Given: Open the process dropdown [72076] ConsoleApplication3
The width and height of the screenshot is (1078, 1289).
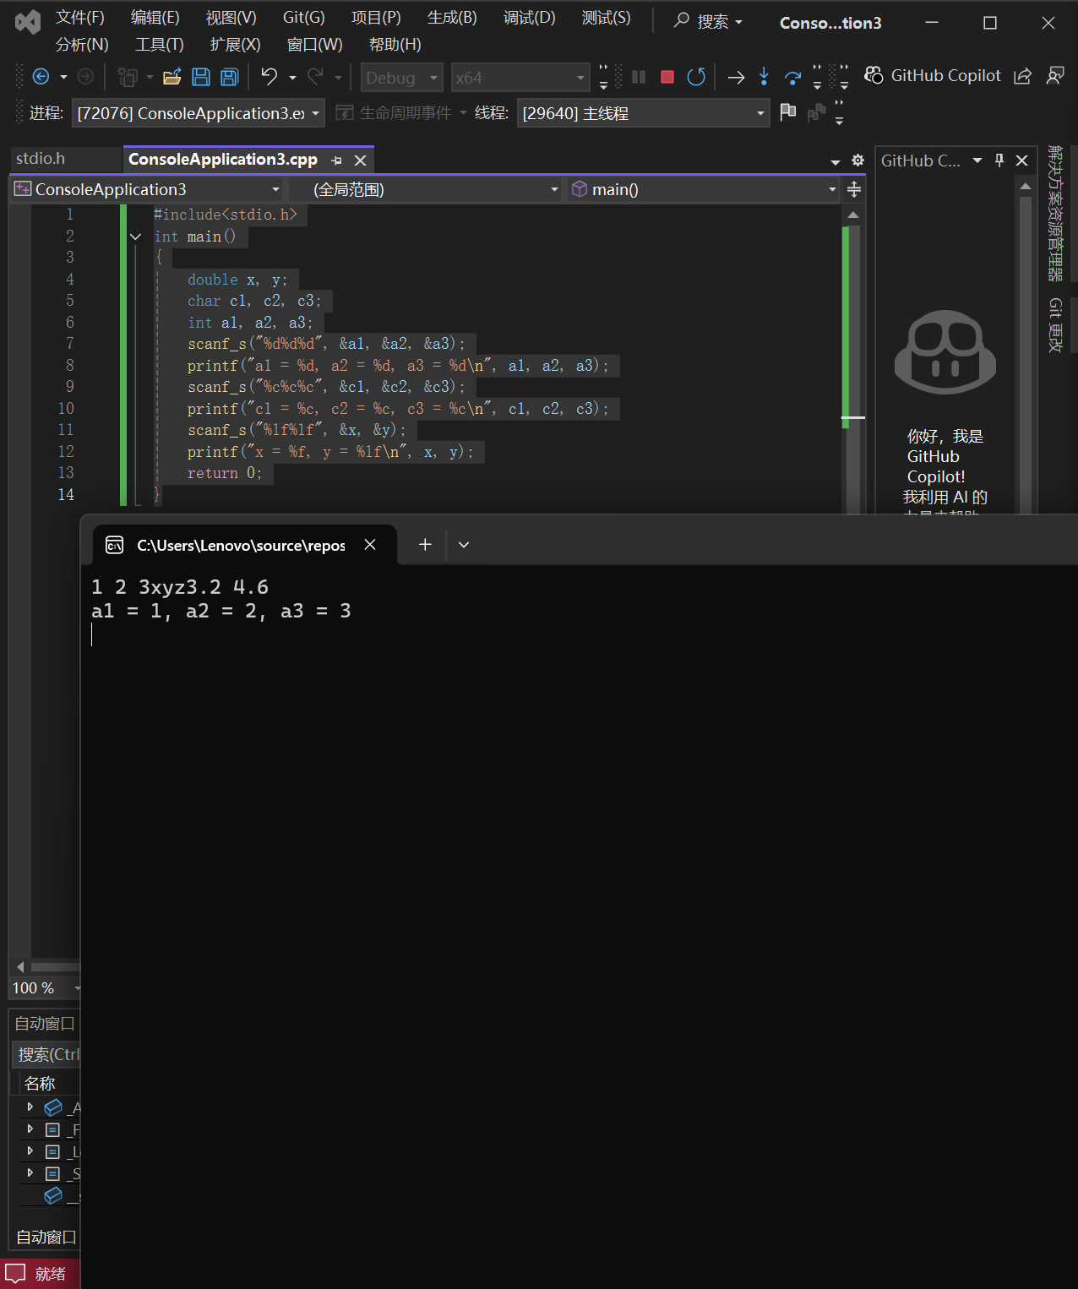Looking at the screenshot, I should [x=199, y=112].
